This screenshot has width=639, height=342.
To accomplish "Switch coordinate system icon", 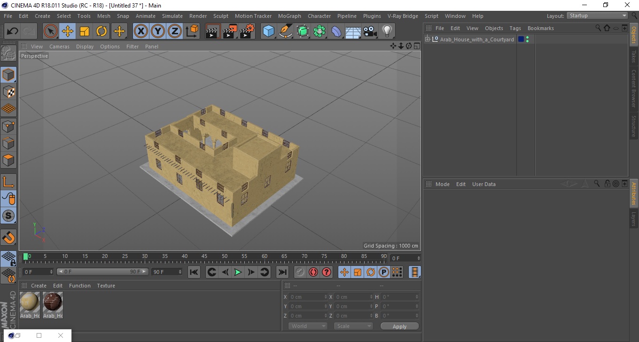I will (x=192, y=31).
